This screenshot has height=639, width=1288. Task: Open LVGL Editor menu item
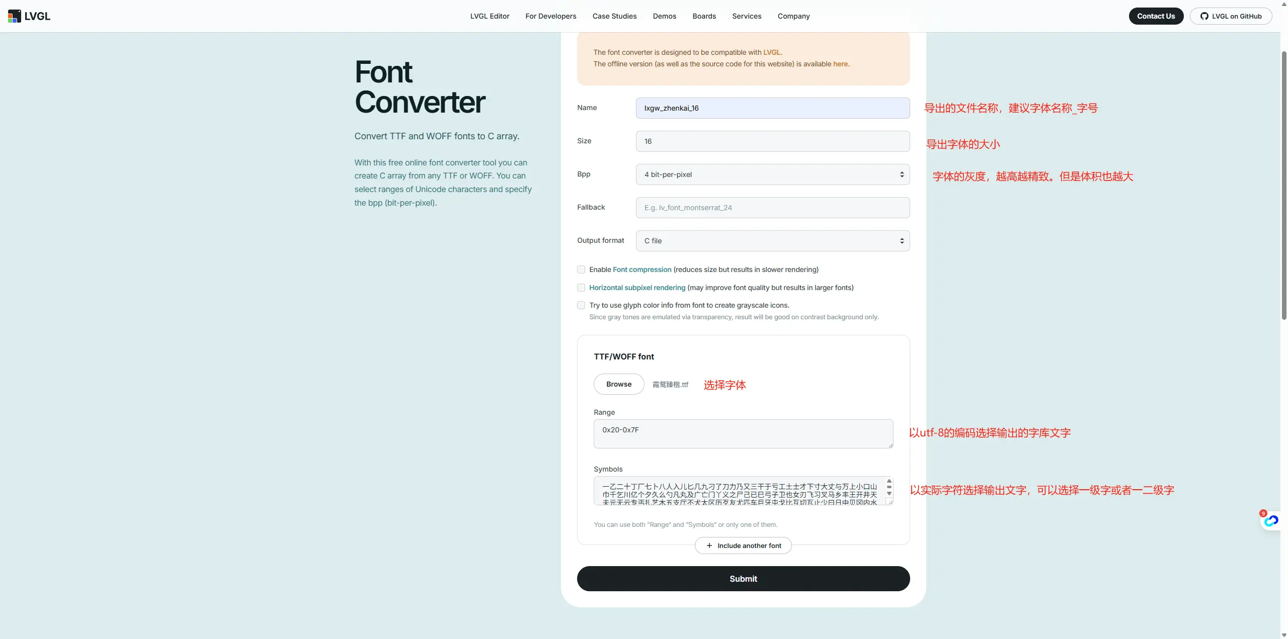point(490,16)
